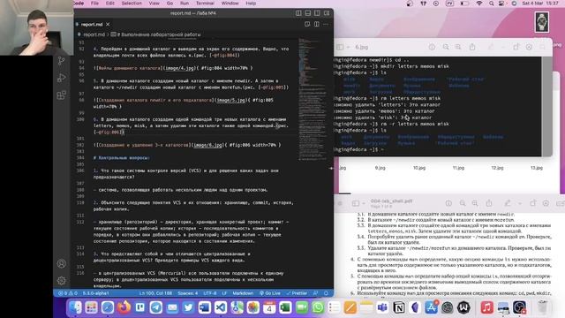This screenshot has width=565, height=318.
Task: Select 9.jpg file in Finder
Action: point(380,168)
